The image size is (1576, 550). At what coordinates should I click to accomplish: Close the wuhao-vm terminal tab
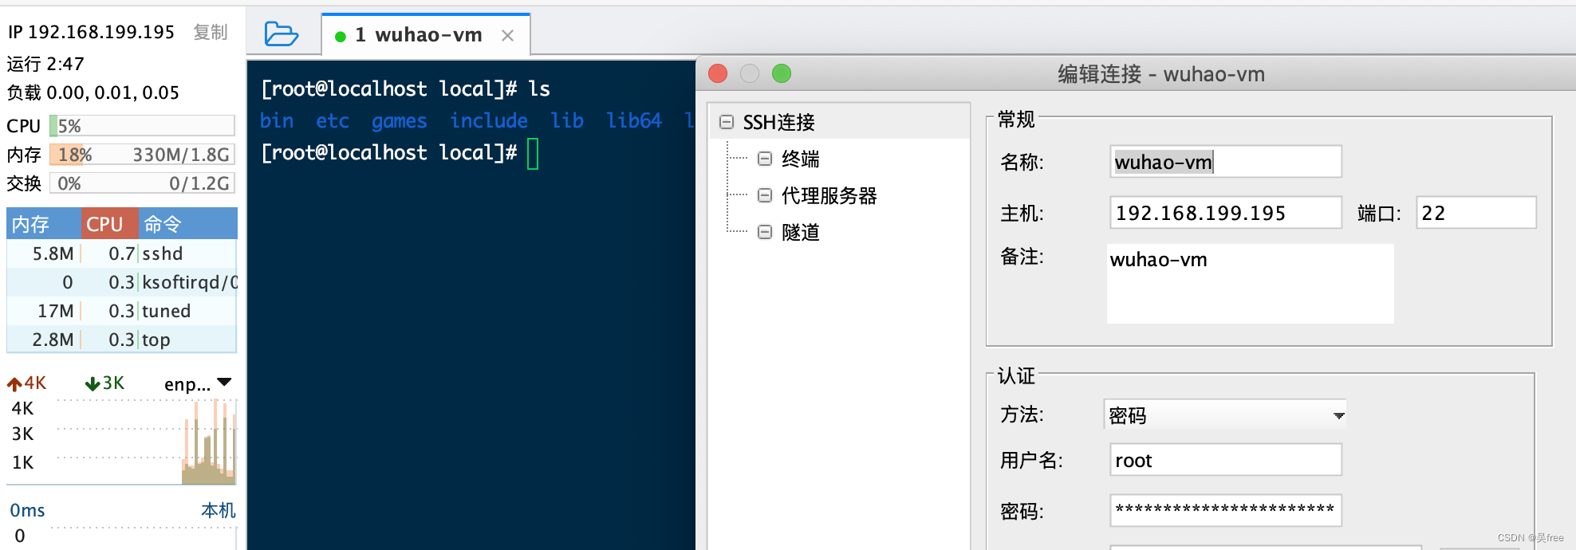[507, 35]
